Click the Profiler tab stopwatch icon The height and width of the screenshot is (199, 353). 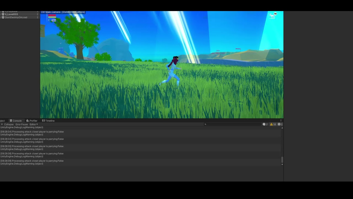click(28, 121)
